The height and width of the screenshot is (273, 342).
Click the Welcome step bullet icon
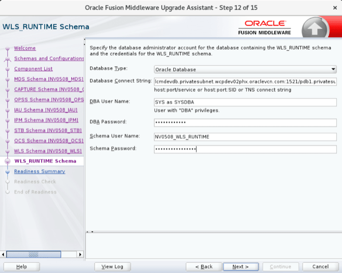click(8, 48)
